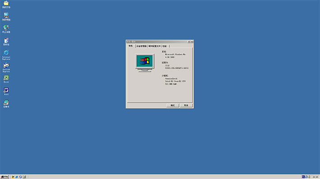
Task: Switch to the 设备管理器 (Device Manager) tab
Action: (x=142, y=46)
